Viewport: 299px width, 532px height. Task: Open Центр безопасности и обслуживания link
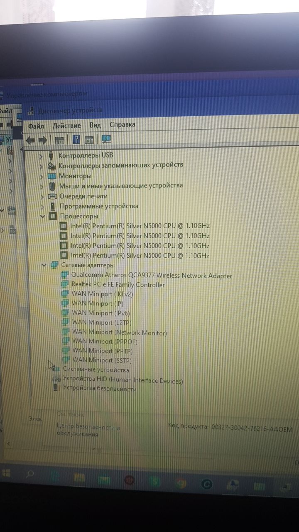coord(88,431)
